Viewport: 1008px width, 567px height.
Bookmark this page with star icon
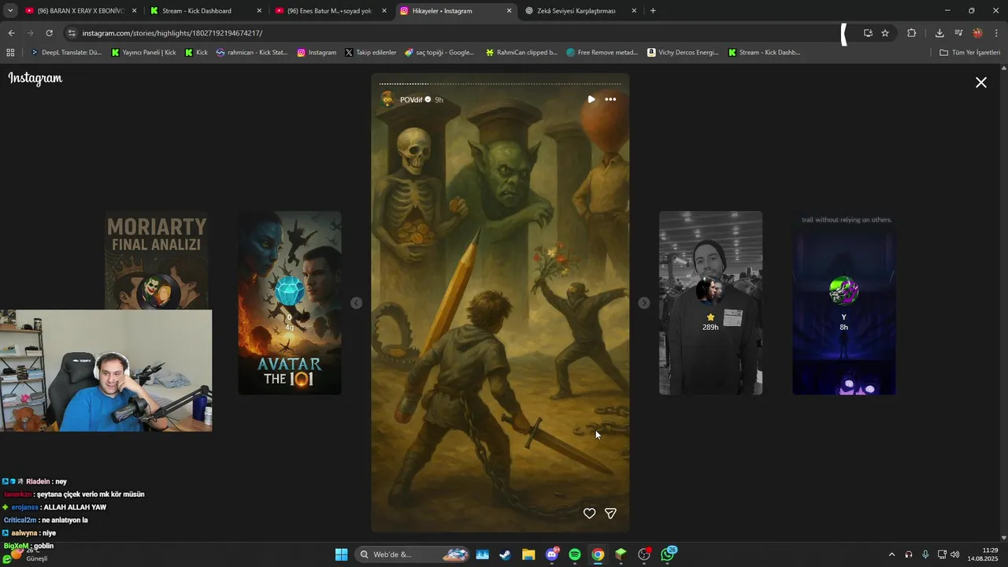885,33
